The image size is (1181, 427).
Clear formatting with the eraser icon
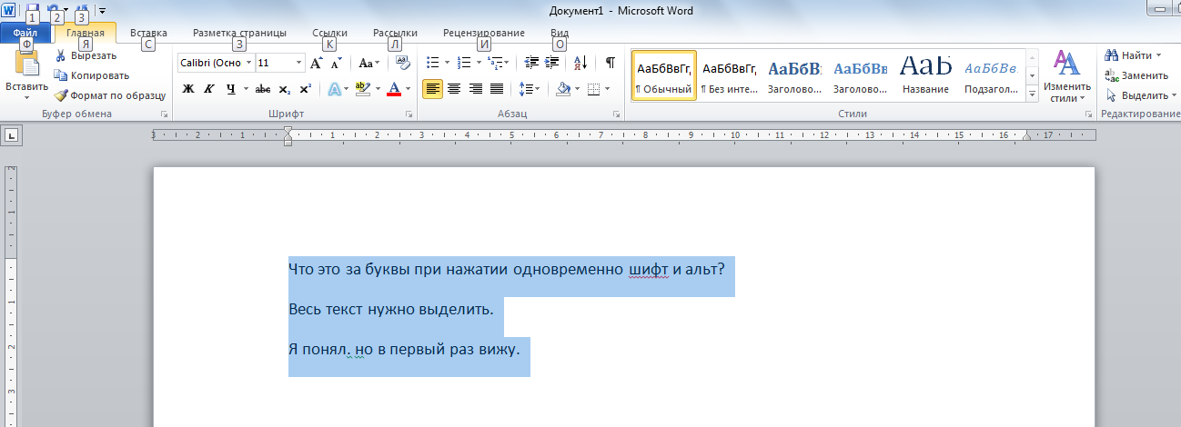(x=403, y=63)
